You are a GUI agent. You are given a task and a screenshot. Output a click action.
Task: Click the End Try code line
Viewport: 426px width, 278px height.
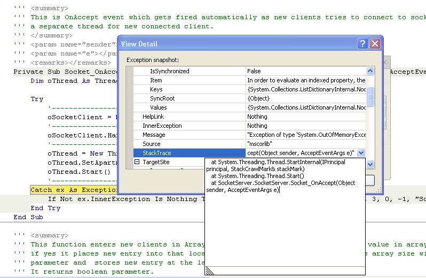pos(45,208)
